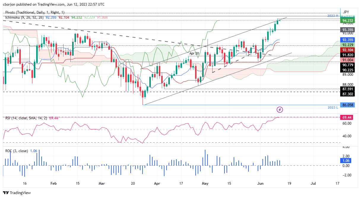This screenshot has height=198, width=361.
Task: Select the Jun label on the time axis
Action: [260, 183]
